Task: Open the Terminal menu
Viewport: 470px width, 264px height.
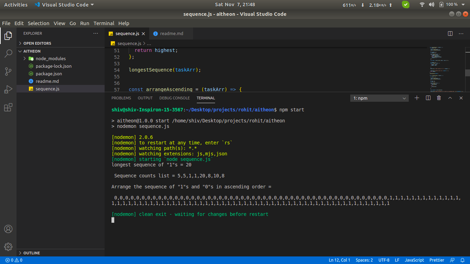Action: tap(104, 23)
